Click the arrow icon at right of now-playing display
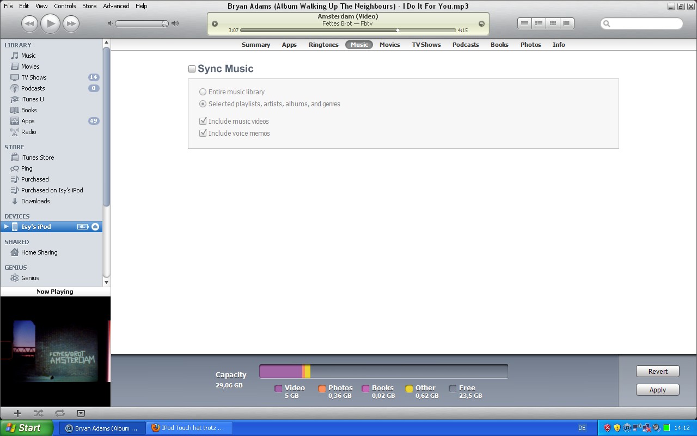The height and width of the screenshot is (436, 697). pos(481,23)
